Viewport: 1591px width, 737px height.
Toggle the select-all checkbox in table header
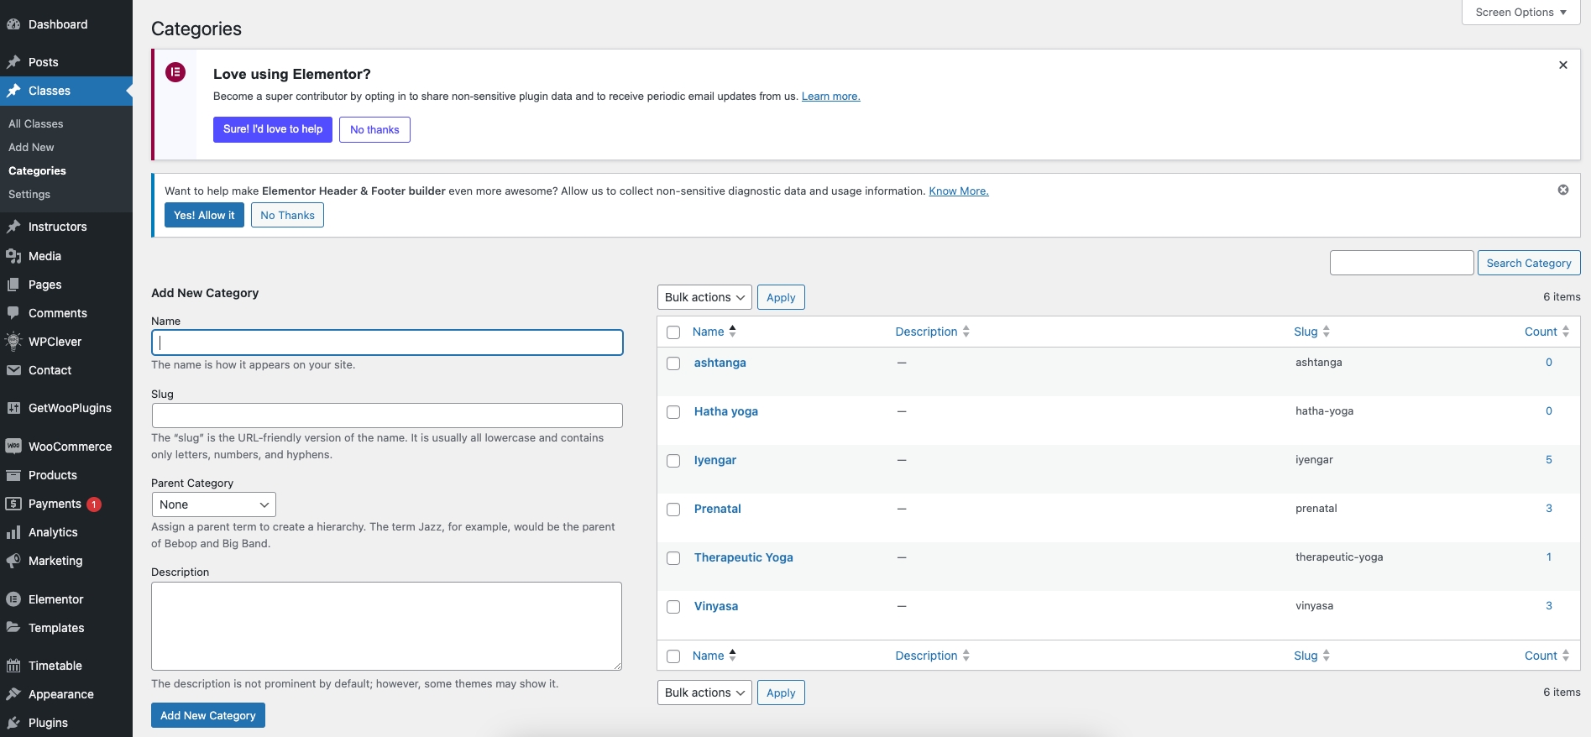pyautogui.click(x=673, y=332)
